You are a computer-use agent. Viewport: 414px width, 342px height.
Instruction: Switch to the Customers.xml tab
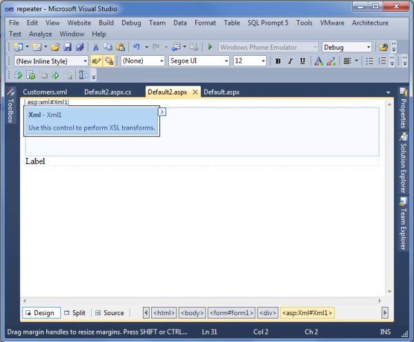tap(45, 92)
